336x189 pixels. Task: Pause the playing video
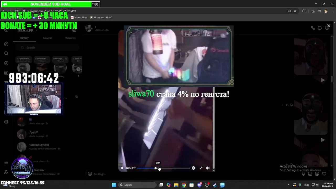coord(122,168)
